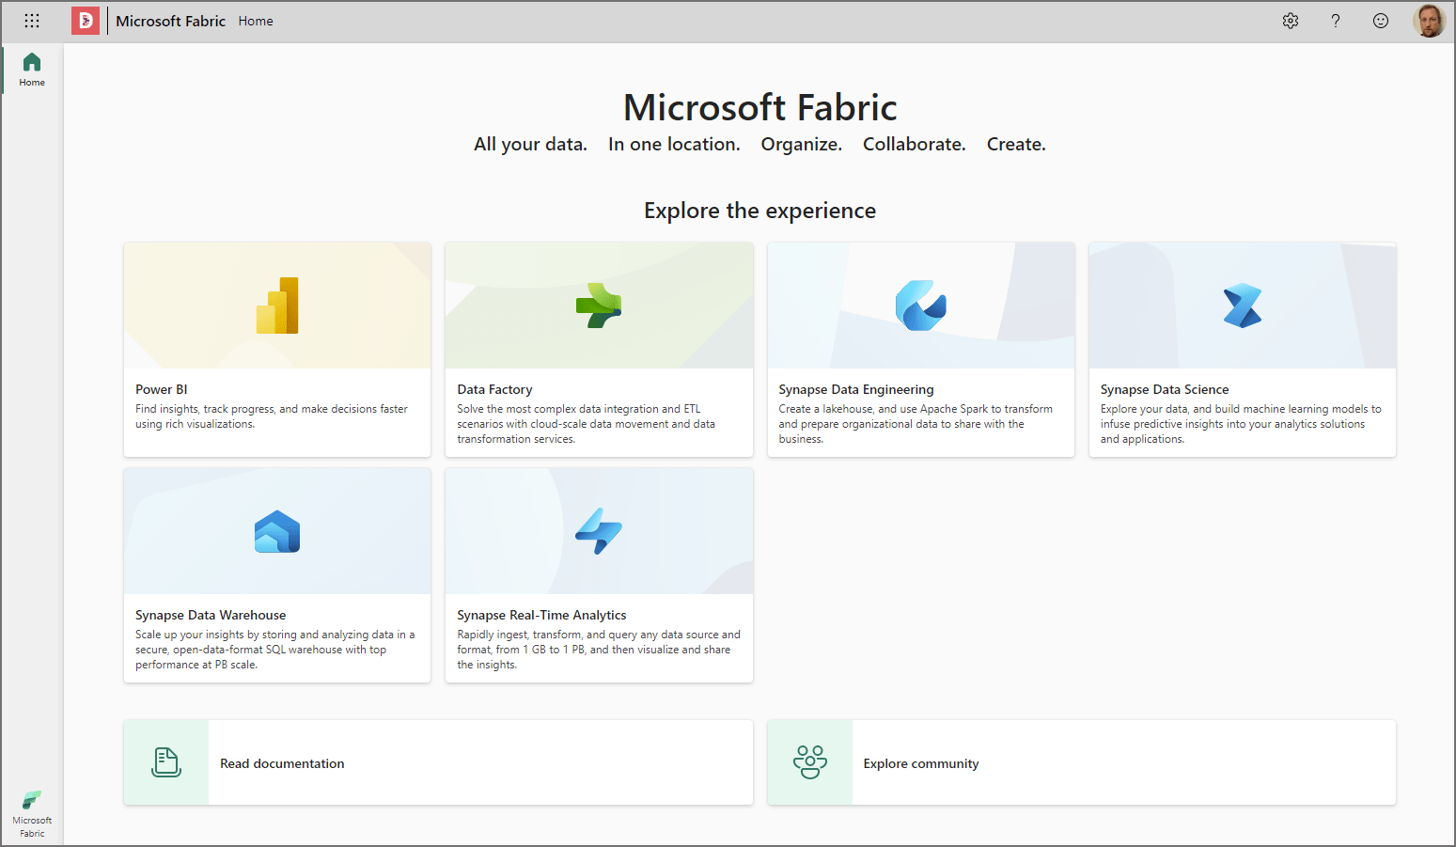Image resolution: width=1456 pixels, height=847 pixels.
Task: Click the people icon on Explore community card
Action: click(x=809, y=762)
